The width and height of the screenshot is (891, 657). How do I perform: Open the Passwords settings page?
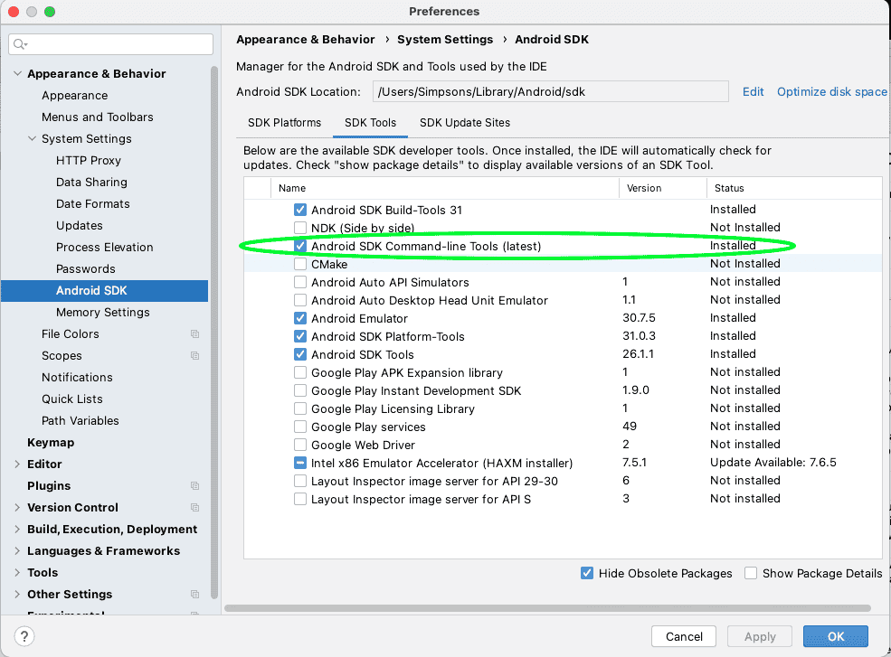pos(85,268)
